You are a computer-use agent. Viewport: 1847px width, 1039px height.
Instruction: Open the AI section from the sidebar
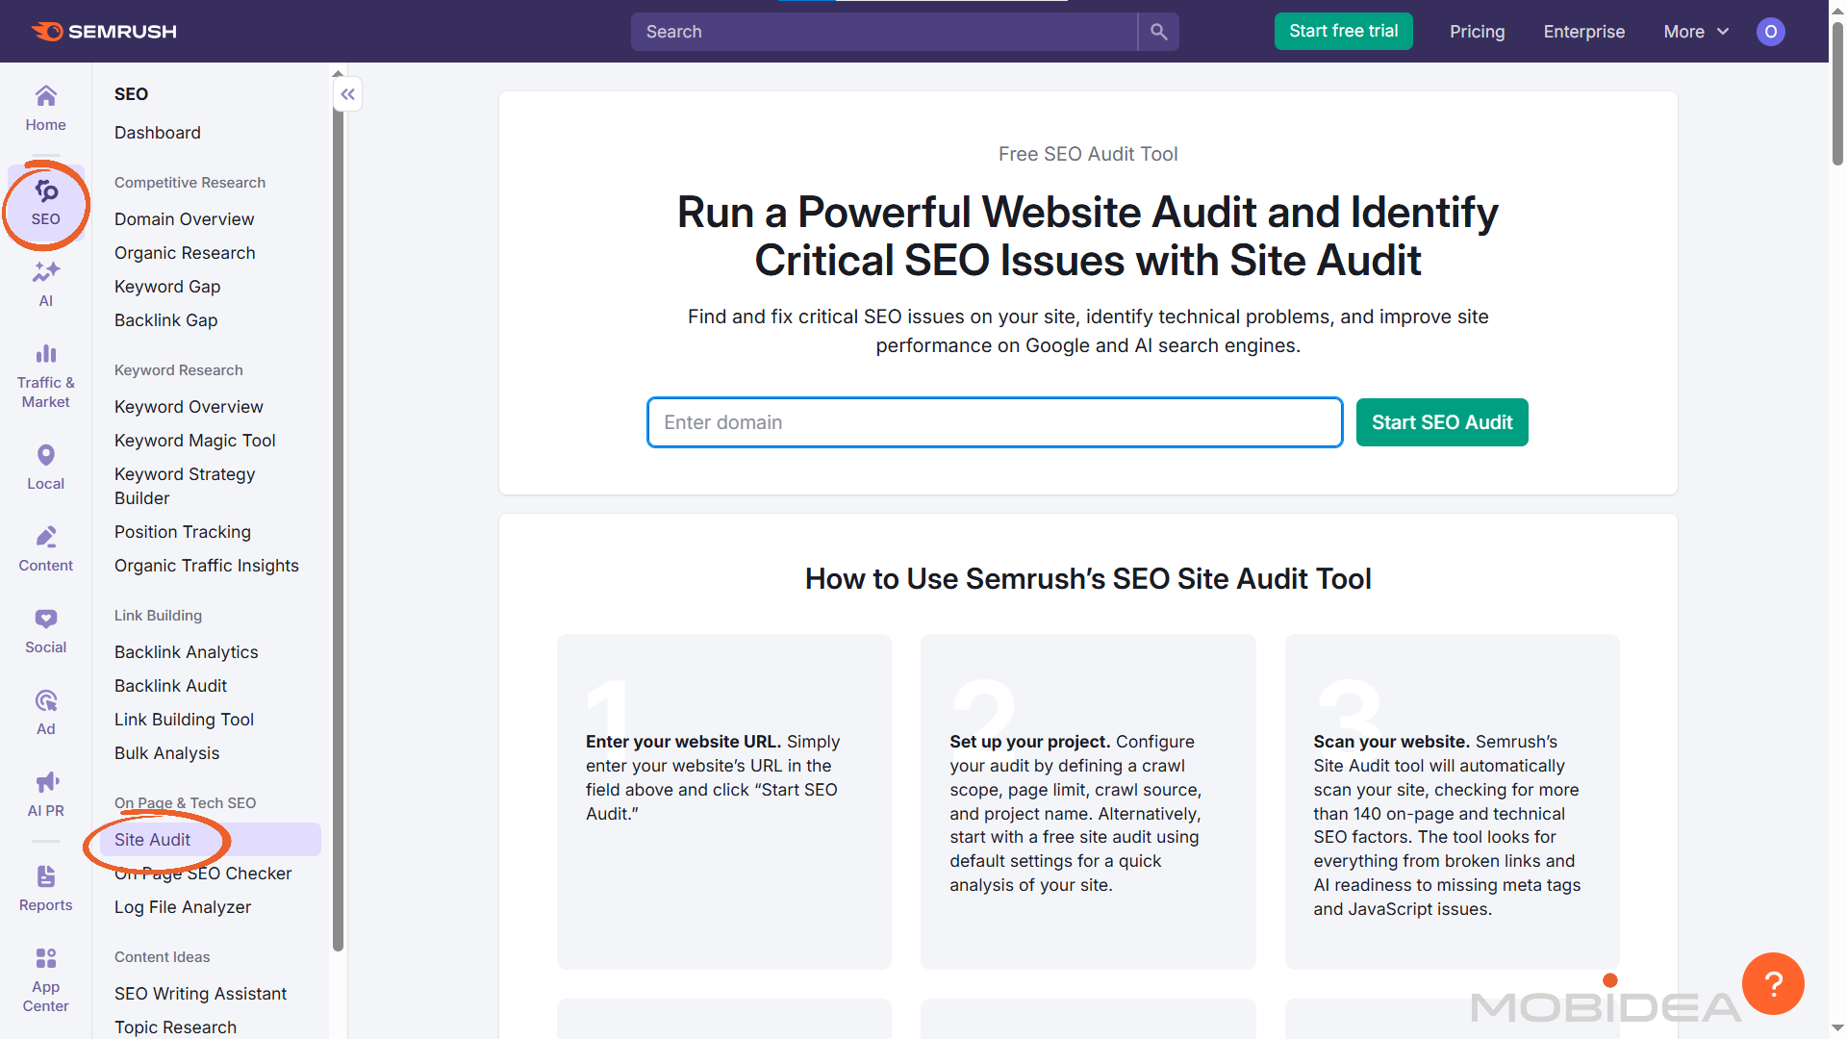45,282
